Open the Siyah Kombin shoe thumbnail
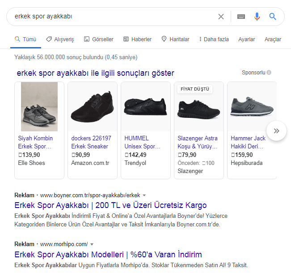This screenshot has height=273, width=291. [39, 107]
